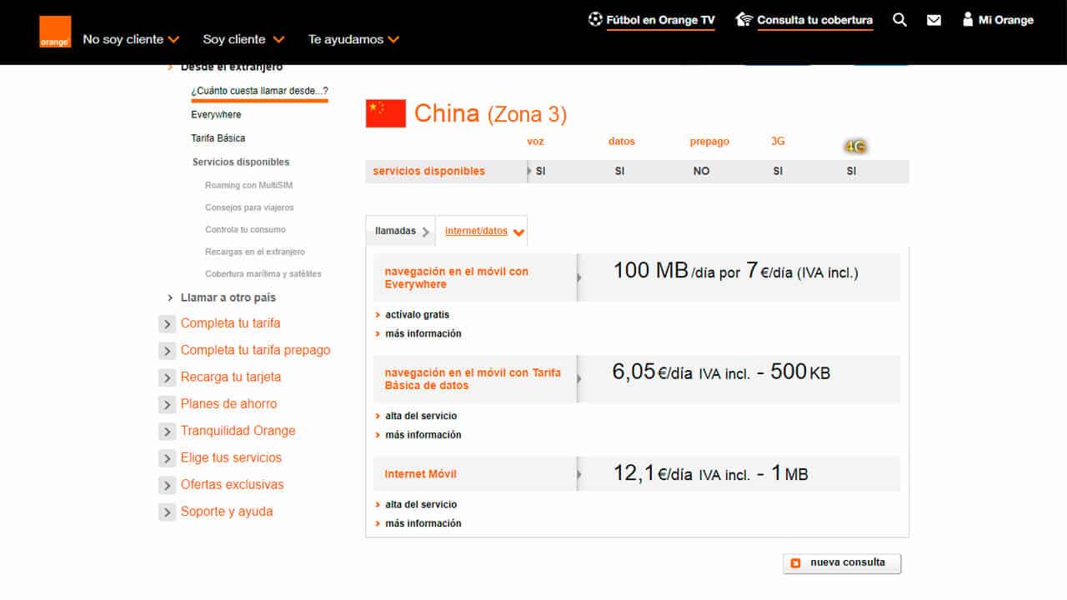Open Soporte y ayuda menu item
This screenshot has width=1067, height=600.
[x=227, y=512]
